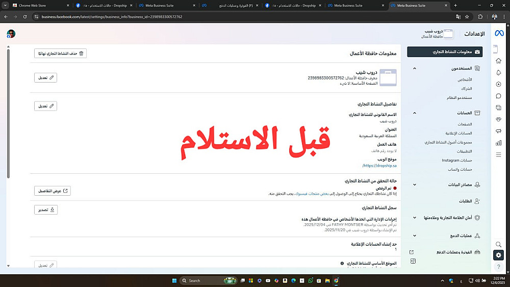Screen dimensions: 510x287
Task: Open حسابات واتساب entry
Action: point(460,169)
